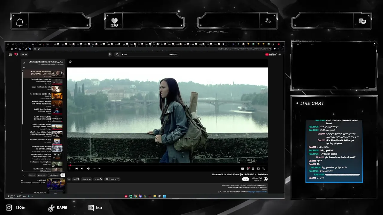This screenshot has width=383, height=215.
Task: Pause the video with the pause button
Action: (x=70, y=168)
